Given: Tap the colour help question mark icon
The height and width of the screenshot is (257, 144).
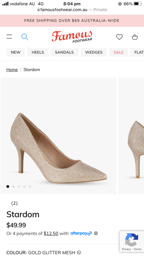Looking at the screenshot, I should [x=79, y=252].
